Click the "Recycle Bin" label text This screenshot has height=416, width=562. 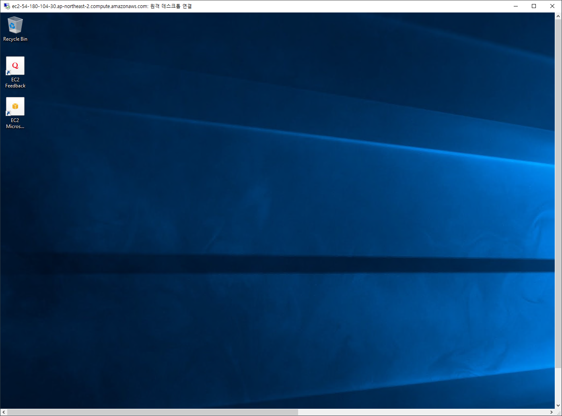pos(15,39)
